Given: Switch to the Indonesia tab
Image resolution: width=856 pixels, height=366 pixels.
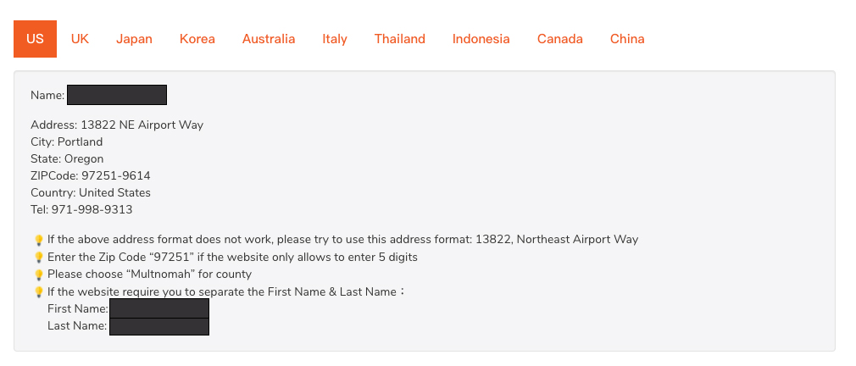Looking at the screenshot, I should tap(481, 39).
